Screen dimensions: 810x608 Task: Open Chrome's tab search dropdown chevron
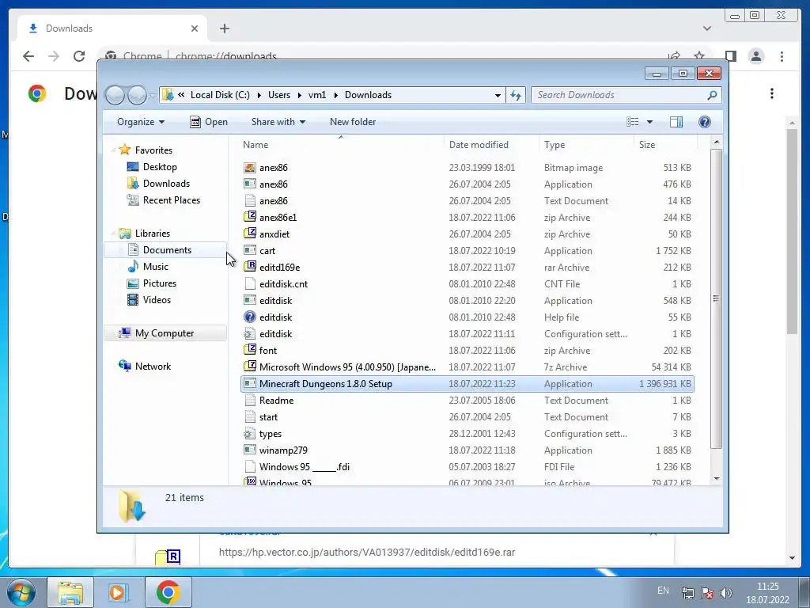[706, 28]
